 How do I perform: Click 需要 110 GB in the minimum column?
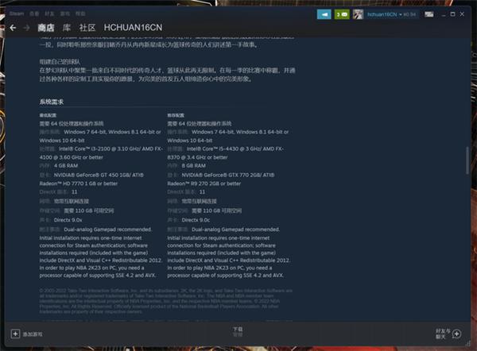(x=89, y=210)
